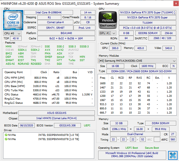
Task: Click the memory clock 1596.1 MHz value
Action: (119, 129)
